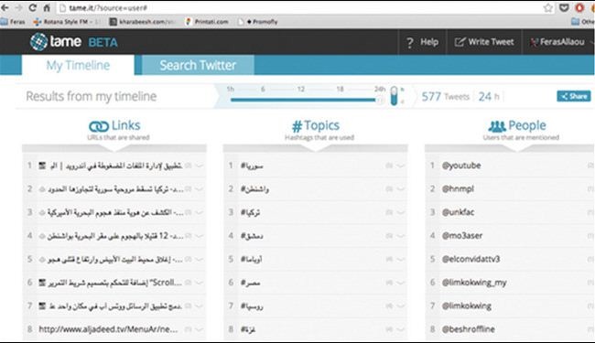595x343 pixels.
Task: Click the site icon on Links row 2
Action: 42,189
